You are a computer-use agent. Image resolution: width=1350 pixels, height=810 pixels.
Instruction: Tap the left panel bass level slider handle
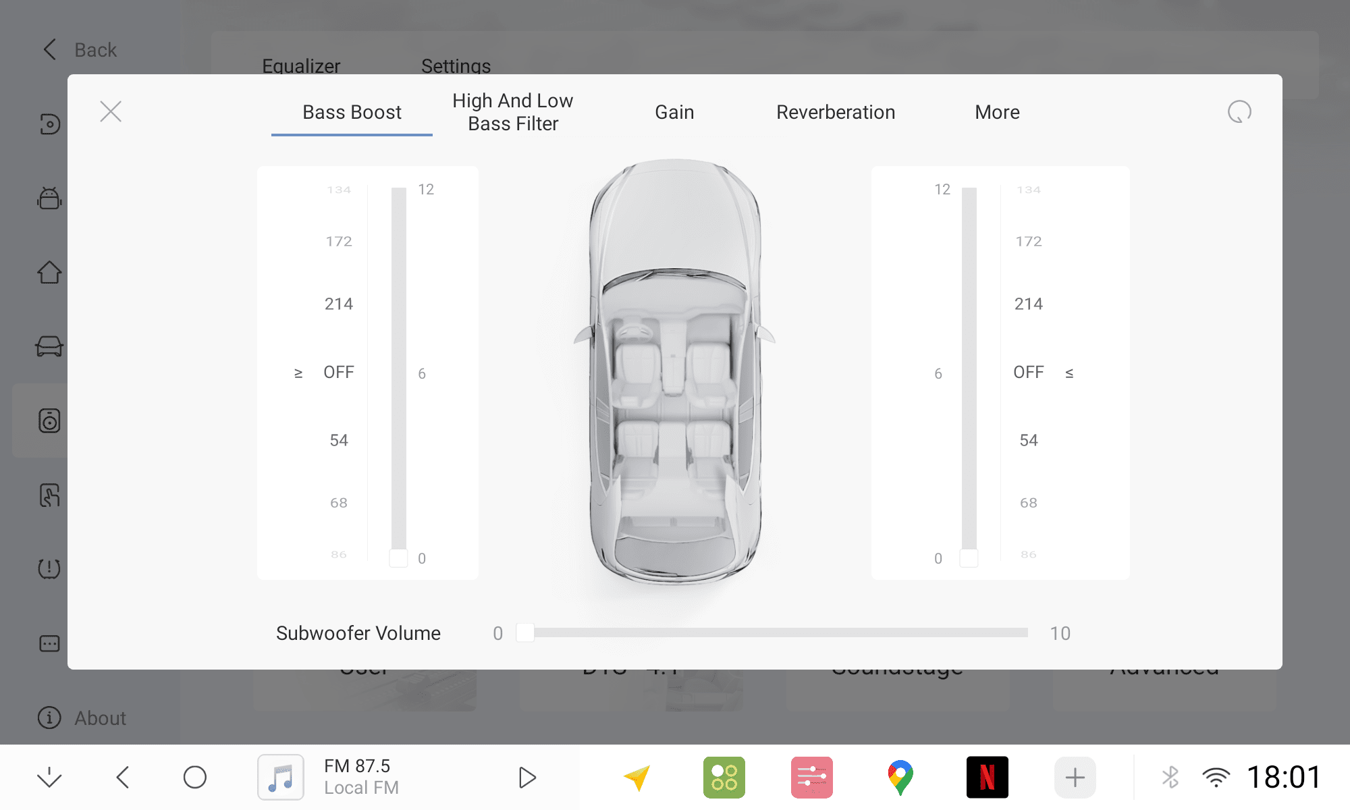398,558
